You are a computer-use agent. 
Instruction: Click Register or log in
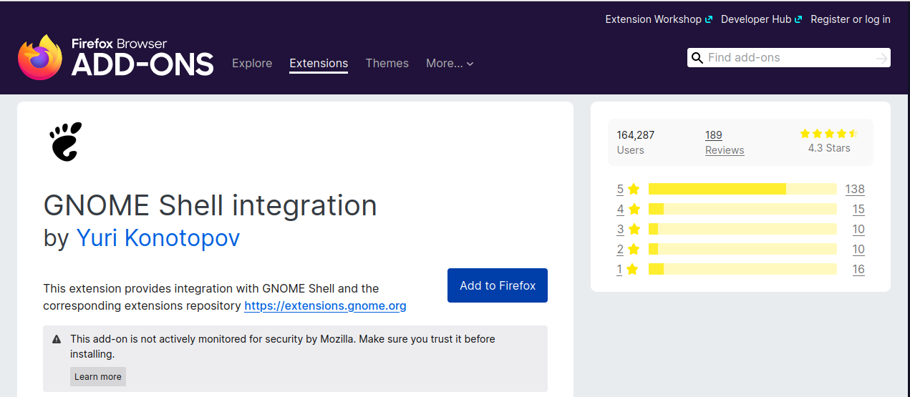coord(851,19)
